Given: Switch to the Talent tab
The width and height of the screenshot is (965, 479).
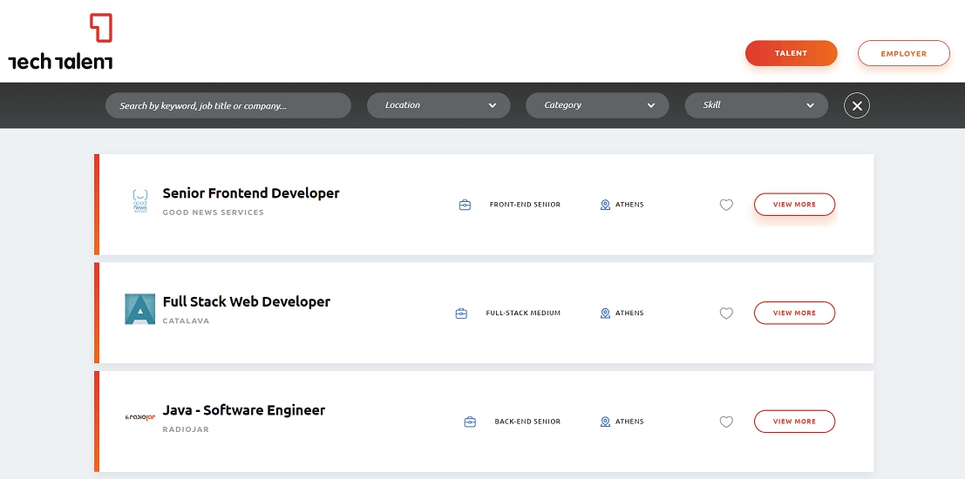Looking at the screenshot, I should click(792, 53).
